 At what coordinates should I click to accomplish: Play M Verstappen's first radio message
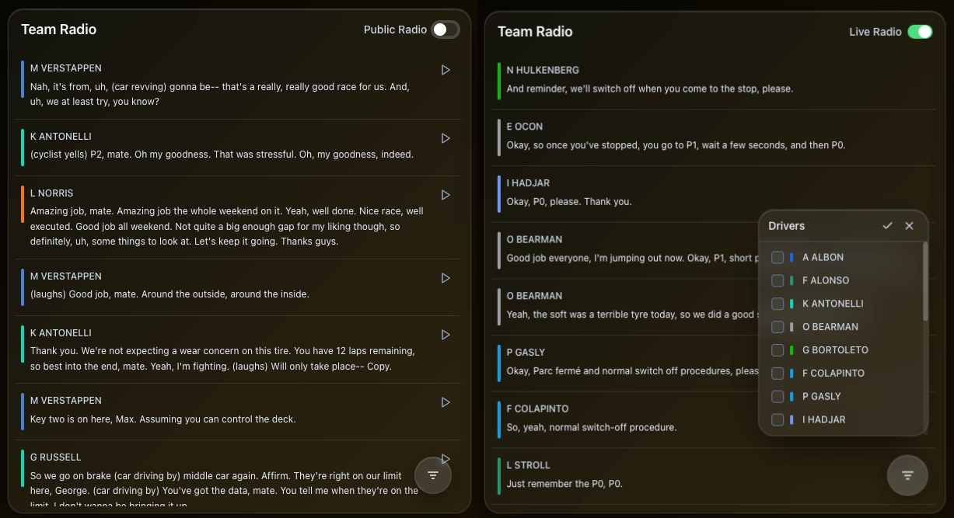pyautogui.click(x=446, y=70)
